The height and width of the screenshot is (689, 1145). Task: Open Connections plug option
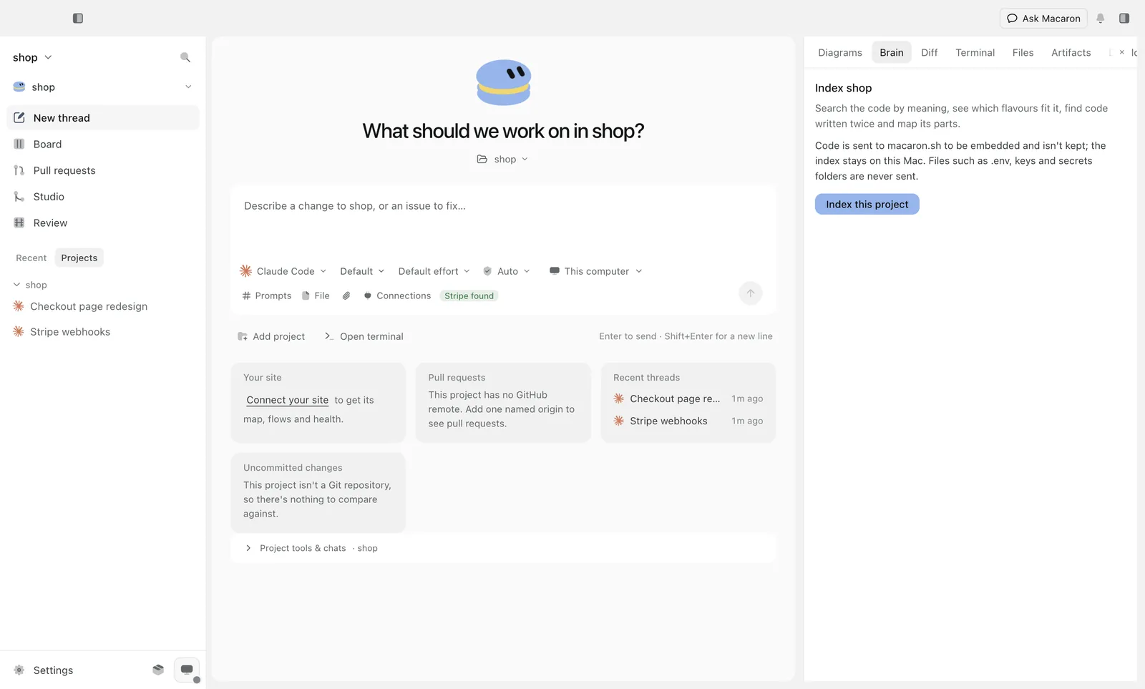(397, 295)
